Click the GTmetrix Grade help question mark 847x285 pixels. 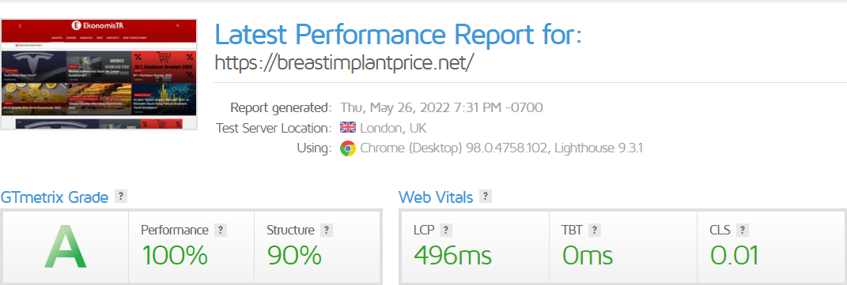(x=121, y=197)
